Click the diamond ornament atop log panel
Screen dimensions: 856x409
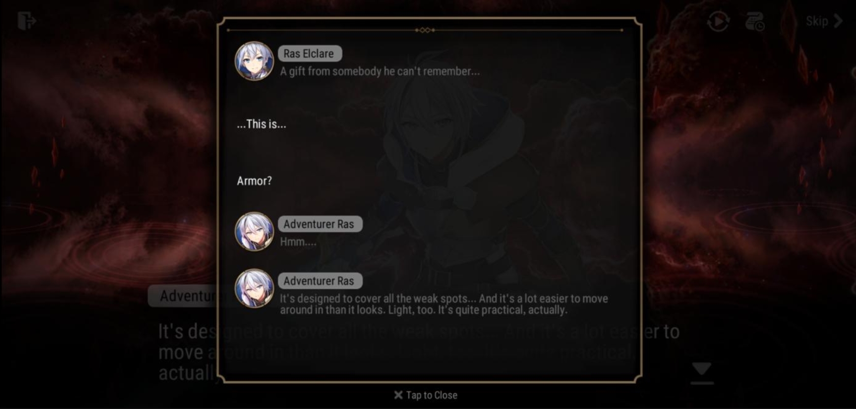[425, 30]
